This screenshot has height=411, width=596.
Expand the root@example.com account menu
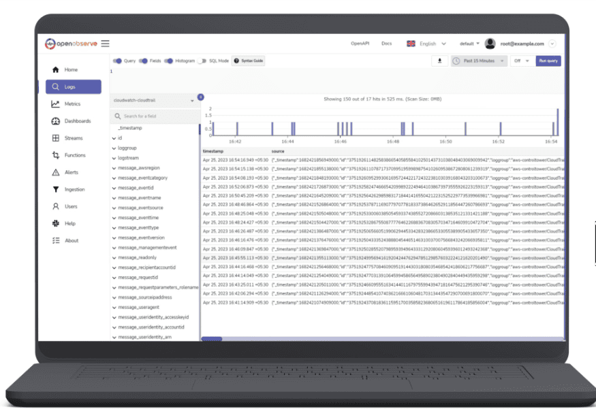point(552,44)
